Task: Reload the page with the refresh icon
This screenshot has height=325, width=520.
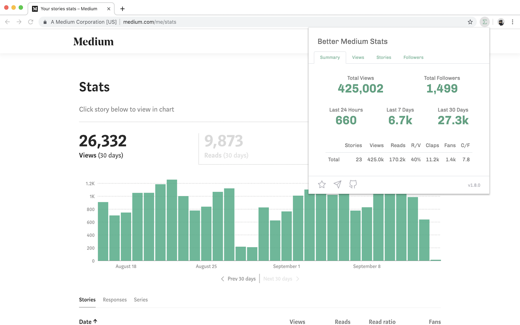Action: [31, 22]
